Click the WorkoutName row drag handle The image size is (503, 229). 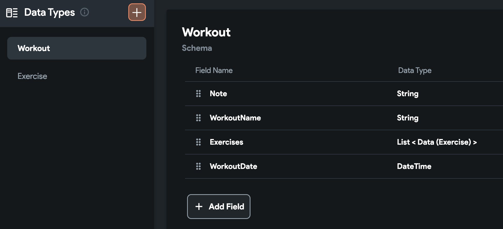[x=198, y=118]
